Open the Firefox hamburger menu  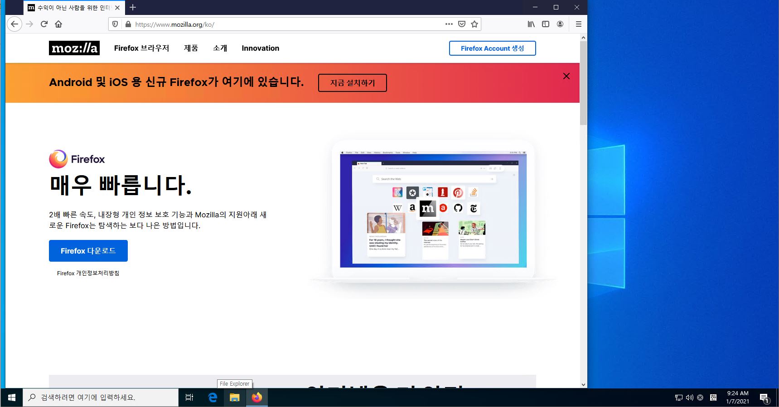pyautogui.click(x=579, y=24)
